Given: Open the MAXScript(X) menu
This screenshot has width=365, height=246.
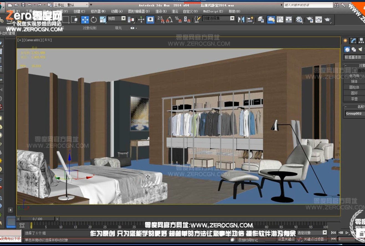Looking at the screenshot, I should pyautogui.click(x=213, y=11).
